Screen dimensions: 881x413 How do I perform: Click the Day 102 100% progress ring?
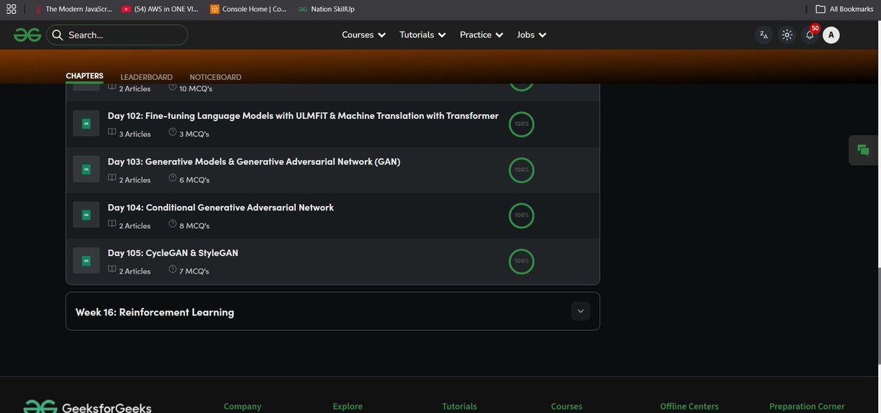pyautogui.click(x=521, y=124)
